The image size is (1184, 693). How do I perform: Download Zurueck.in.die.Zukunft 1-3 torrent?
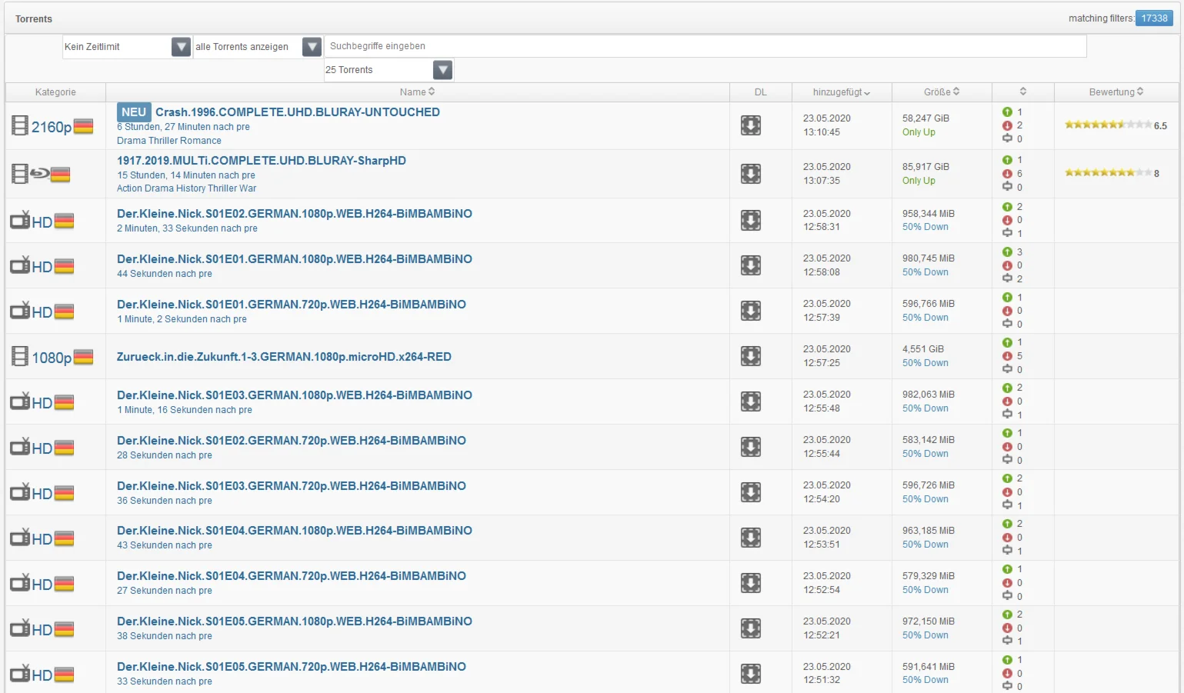tap(750, 356)
